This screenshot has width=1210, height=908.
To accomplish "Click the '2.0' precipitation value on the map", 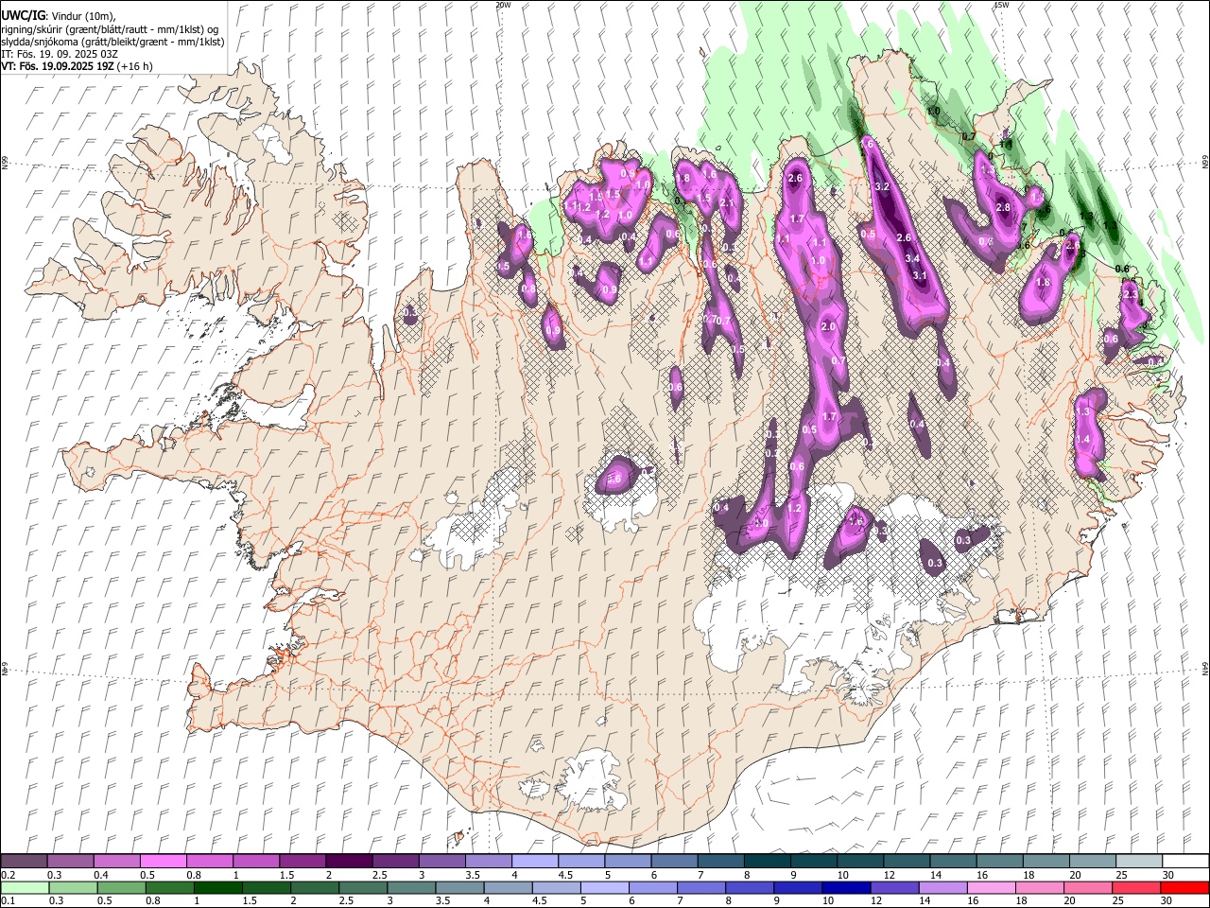I will coord(828,326).
